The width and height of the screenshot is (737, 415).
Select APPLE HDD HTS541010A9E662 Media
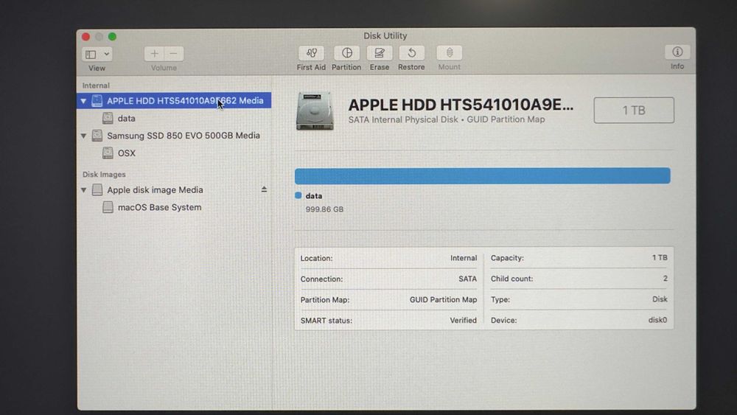[174, 100]
